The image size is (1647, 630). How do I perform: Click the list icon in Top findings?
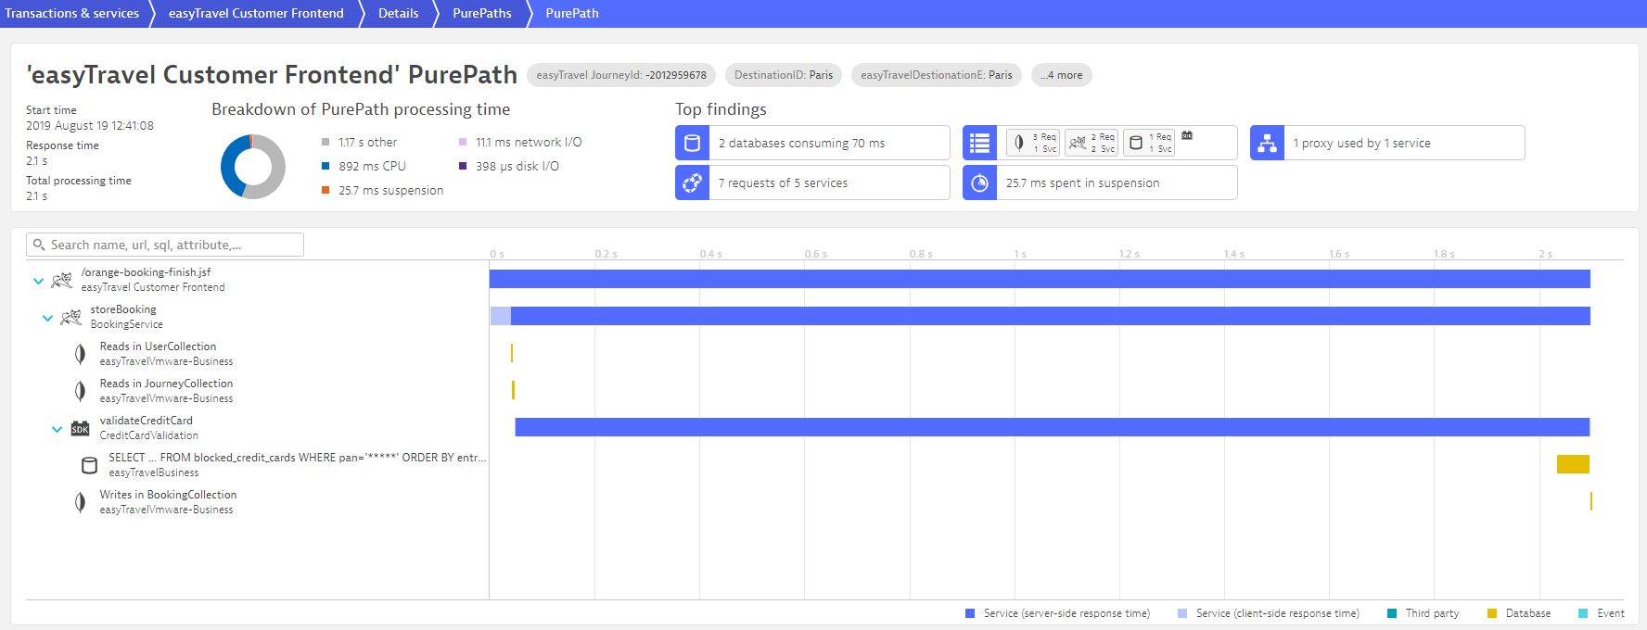(x=979, y=143)
